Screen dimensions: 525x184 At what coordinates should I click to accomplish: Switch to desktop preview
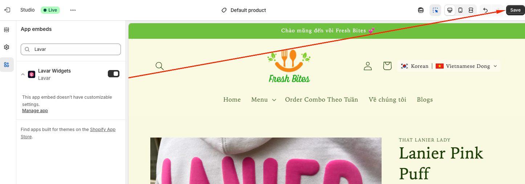pyautogui.click(x=450, y=10)
